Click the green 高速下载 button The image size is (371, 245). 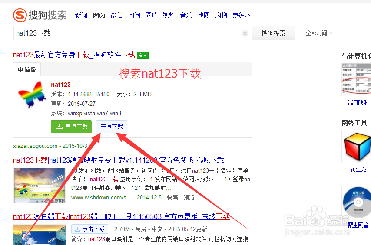(x=71, y=127)
